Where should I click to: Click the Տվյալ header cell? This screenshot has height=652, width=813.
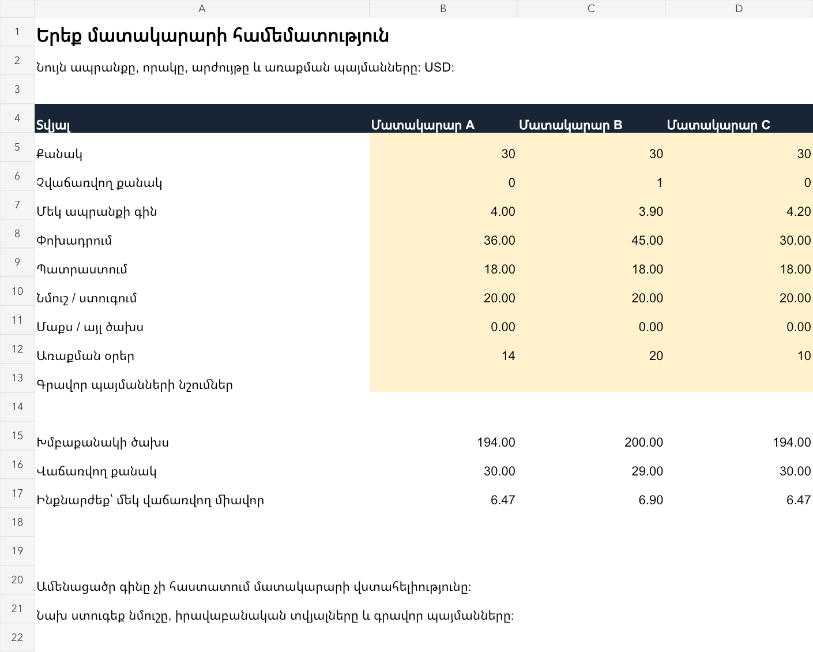[202, 118]
